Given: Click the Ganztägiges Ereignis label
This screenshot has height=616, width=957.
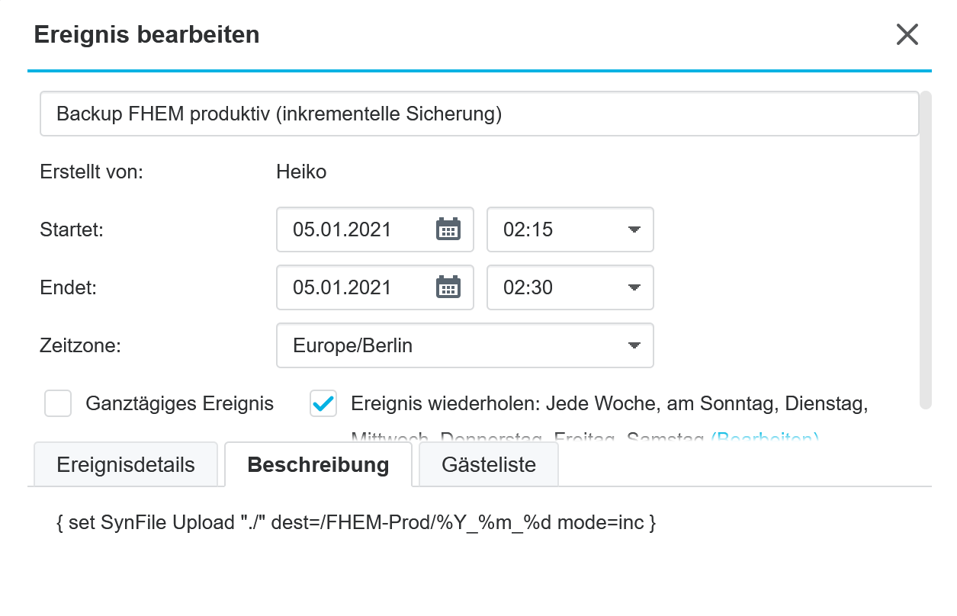Looking at the screenshot, I should pos(180,403).
